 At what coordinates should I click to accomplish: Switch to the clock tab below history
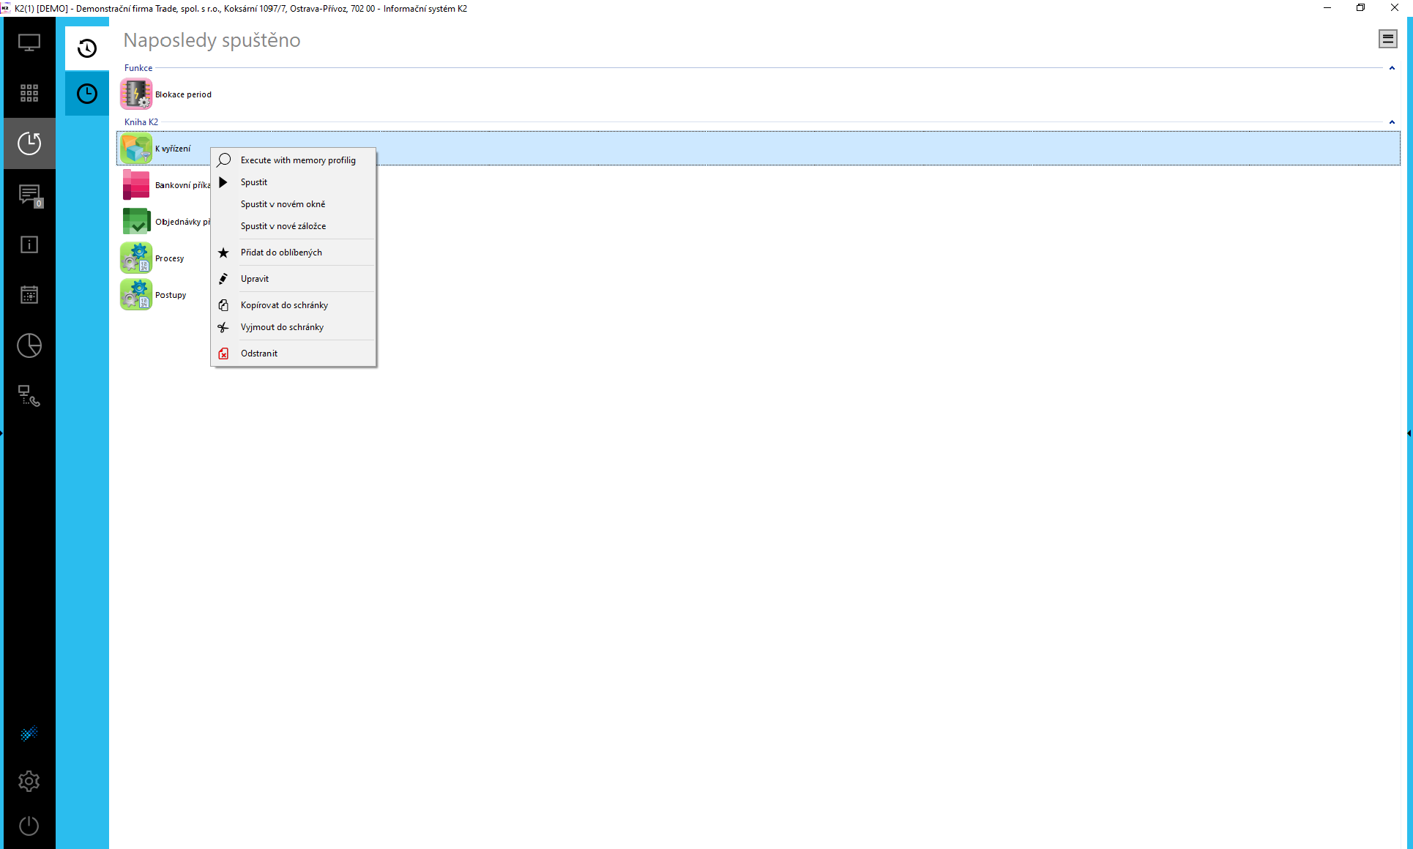coord(87,94)
